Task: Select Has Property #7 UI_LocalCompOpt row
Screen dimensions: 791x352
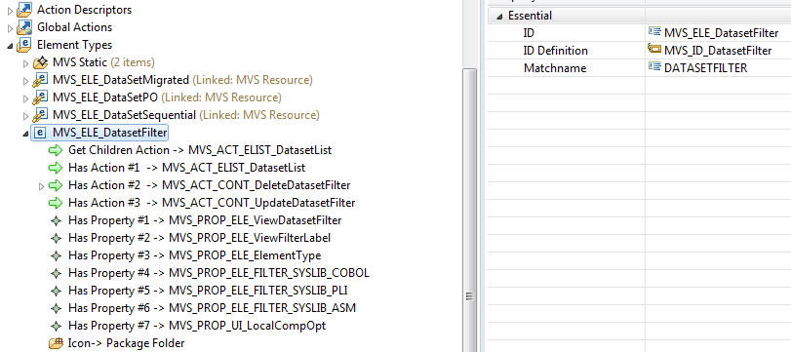Action: (197, 326)
